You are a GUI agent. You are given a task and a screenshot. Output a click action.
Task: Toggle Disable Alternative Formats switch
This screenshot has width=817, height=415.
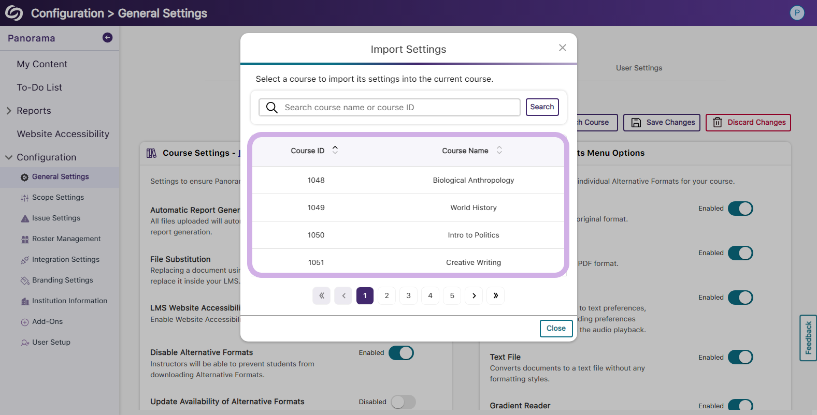point(401,353)
